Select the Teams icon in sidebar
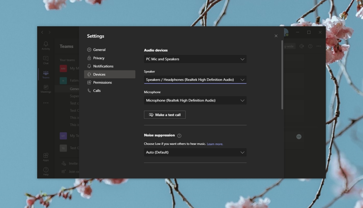This screenshot has width=363, height=208. 46,74
